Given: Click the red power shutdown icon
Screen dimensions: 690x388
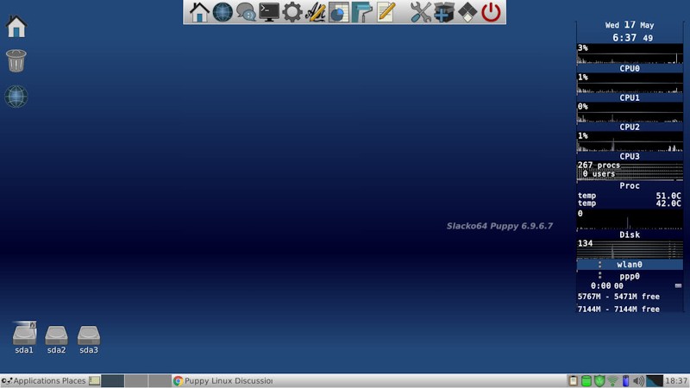Looking at the screenshot, I should coord(491,12).
